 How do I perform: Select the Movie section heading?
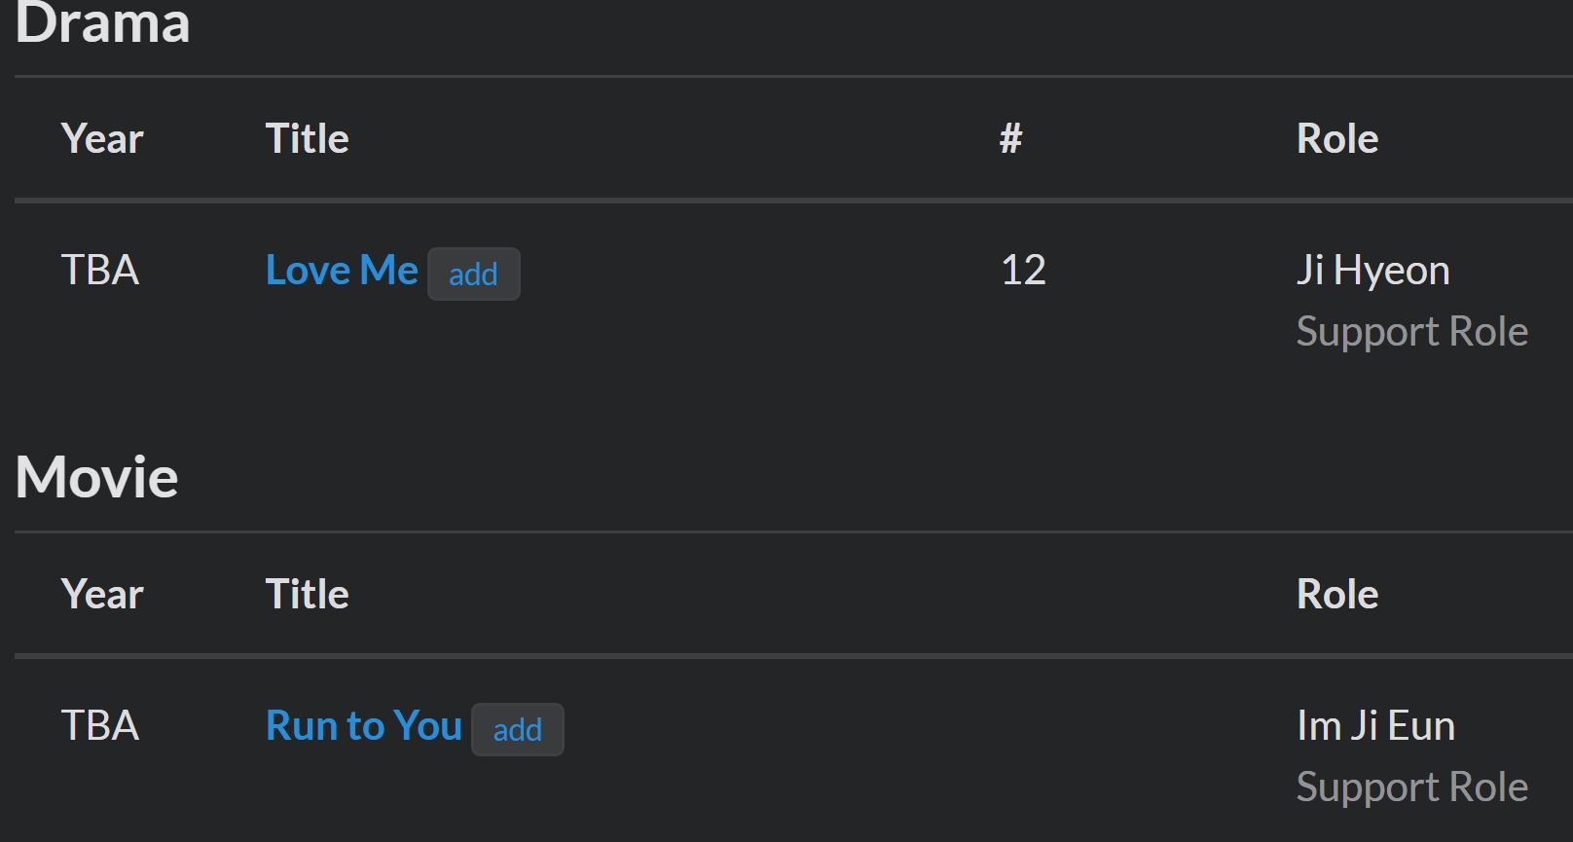pyautogui.click(x=97, y=477)
